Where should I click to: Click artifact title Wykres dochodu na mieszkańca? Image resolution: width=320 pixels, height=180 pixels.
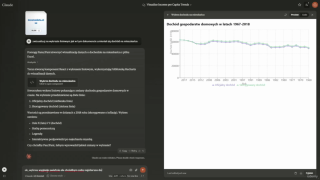(188, 14)
